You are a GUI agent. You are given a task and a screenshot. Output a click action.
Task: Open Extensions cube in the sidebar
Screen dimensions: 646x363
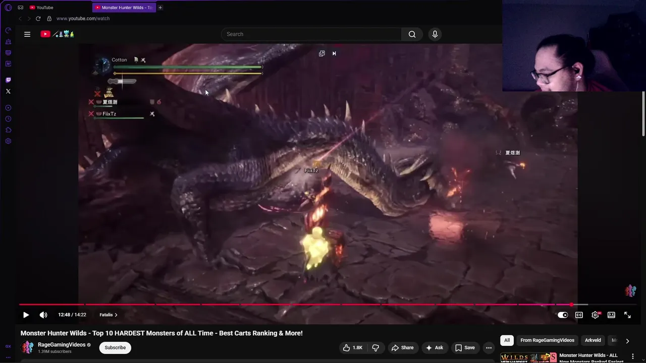pyautogui.click(x=8, y=130)
